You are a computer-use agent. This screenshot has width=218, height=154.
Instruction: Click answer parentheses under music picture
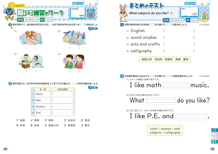75,71
